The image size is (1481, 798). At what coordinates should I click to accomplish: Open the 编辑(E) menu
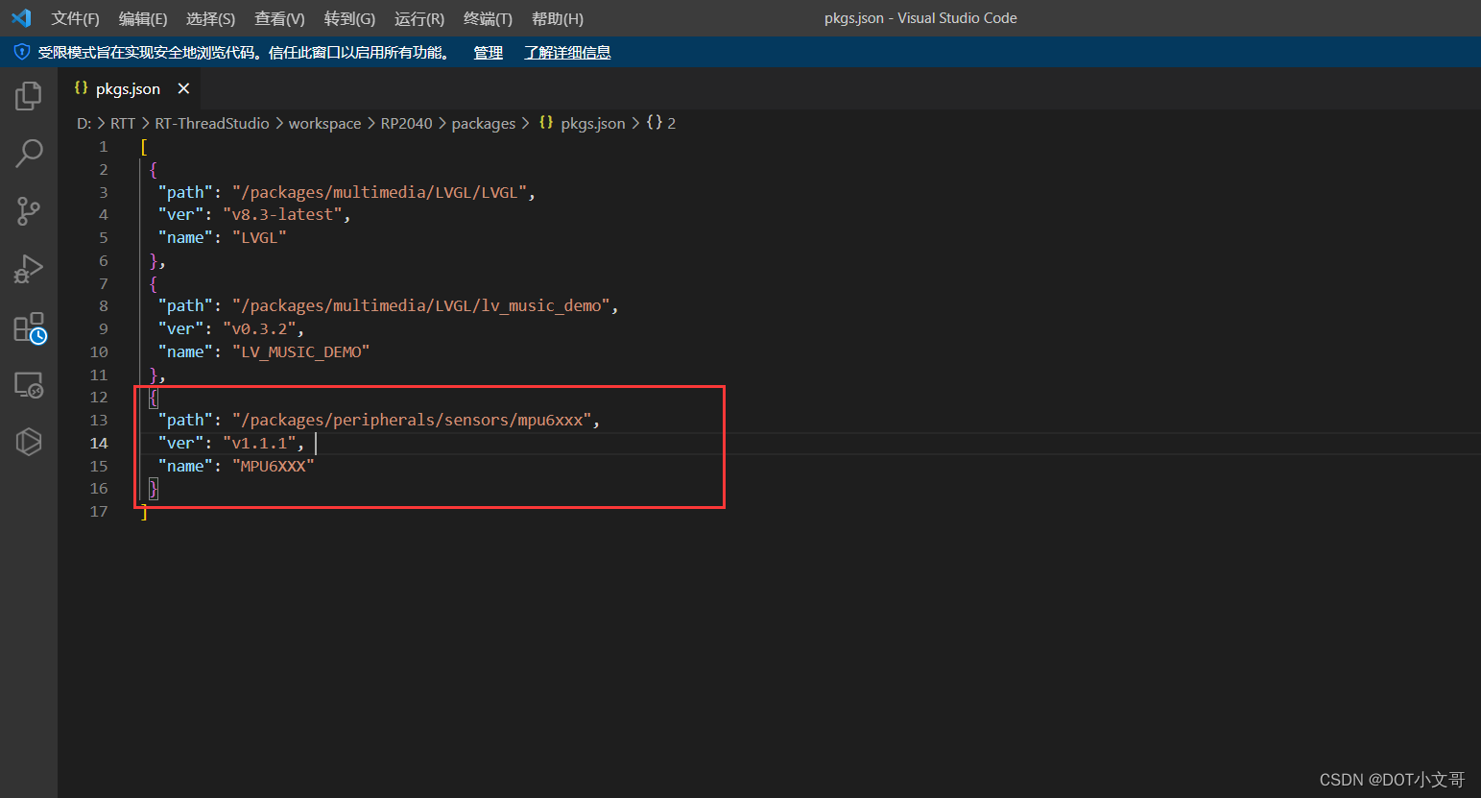(143, 18)
